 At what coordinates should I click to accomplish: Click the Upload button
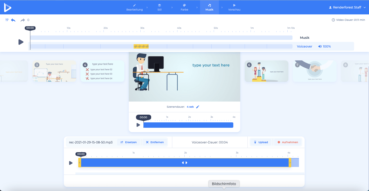click(x=261, y=142)
